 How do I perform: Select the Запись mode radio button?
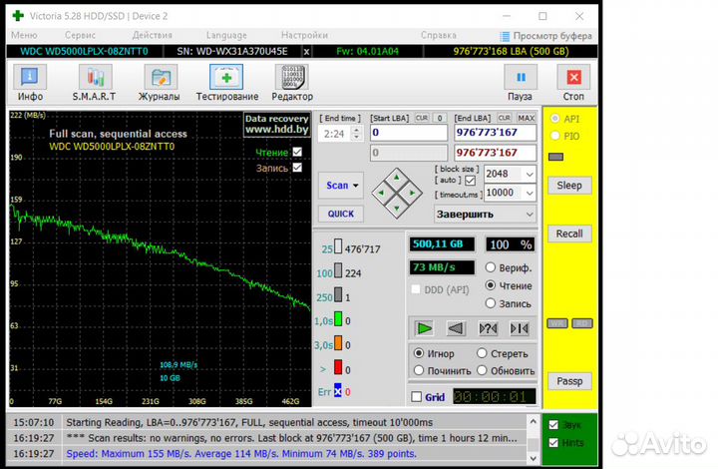point(491,303)
